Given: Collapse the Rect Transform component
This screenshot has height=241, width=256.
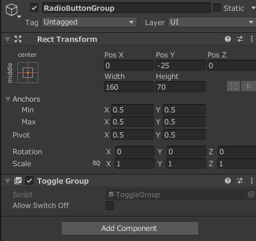Looking at the screenshot, I should point(8,39).
